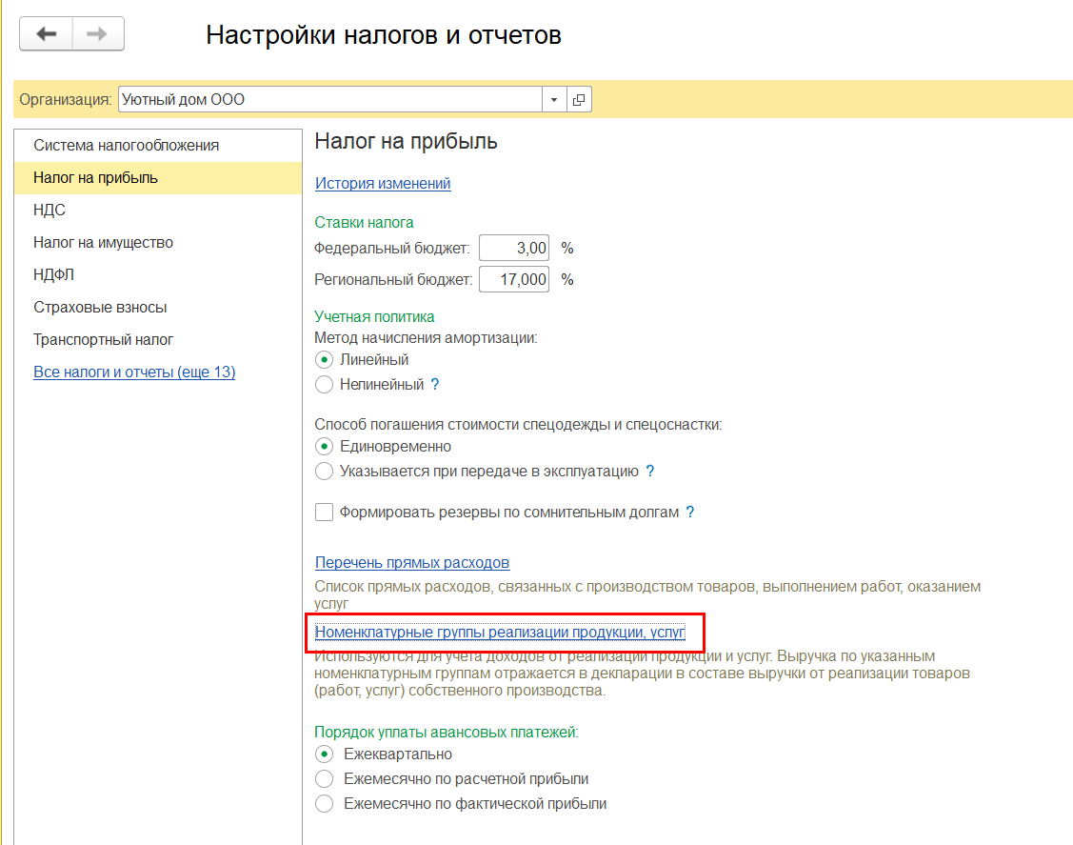Open Все налоги и отчеты link

[134, 372]
